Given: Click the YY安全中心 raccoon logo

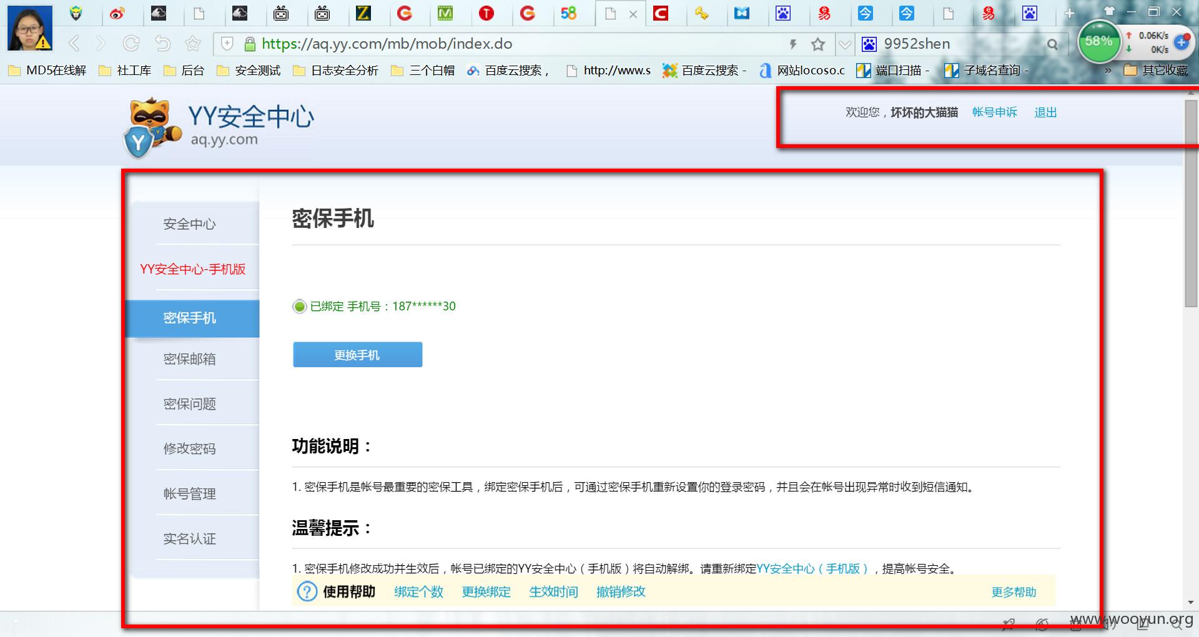Looking at the screenshot, I should tap(219, 127).
